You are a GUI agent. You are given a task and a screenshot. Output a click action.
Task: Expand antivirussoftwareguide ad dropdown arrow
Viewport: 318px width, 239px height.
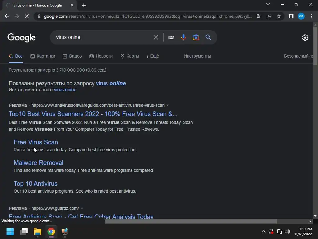pyautogui.click(x=168, y=105)
